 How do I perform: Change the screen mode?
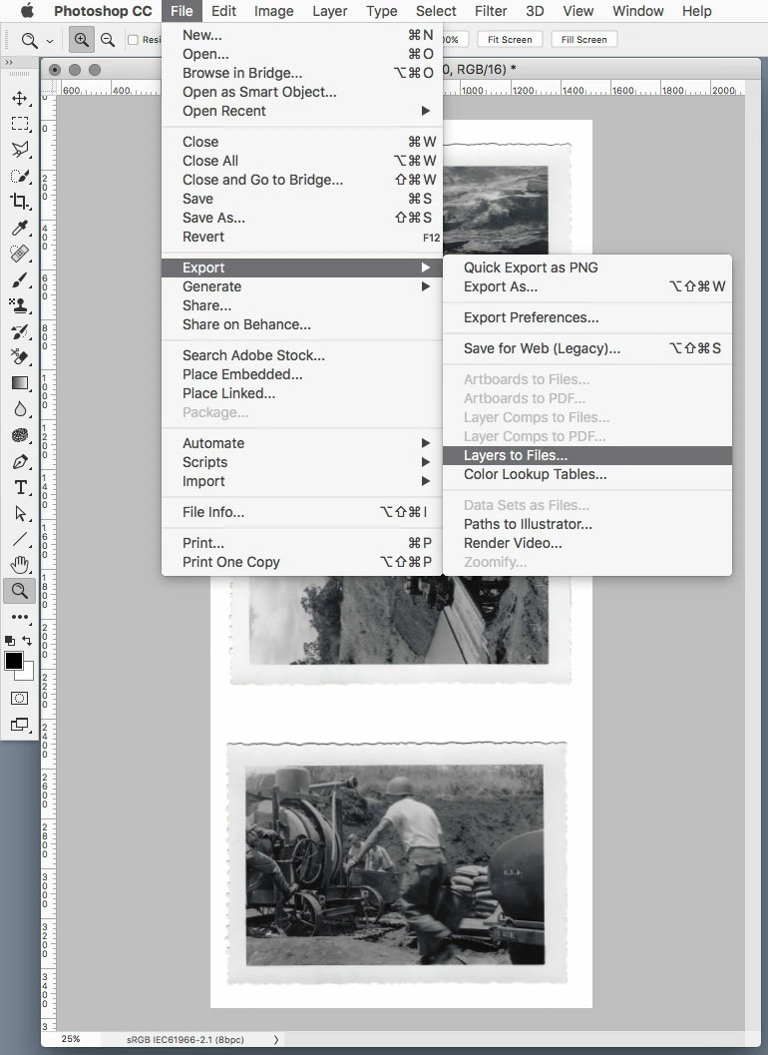[x=20, y=725]
